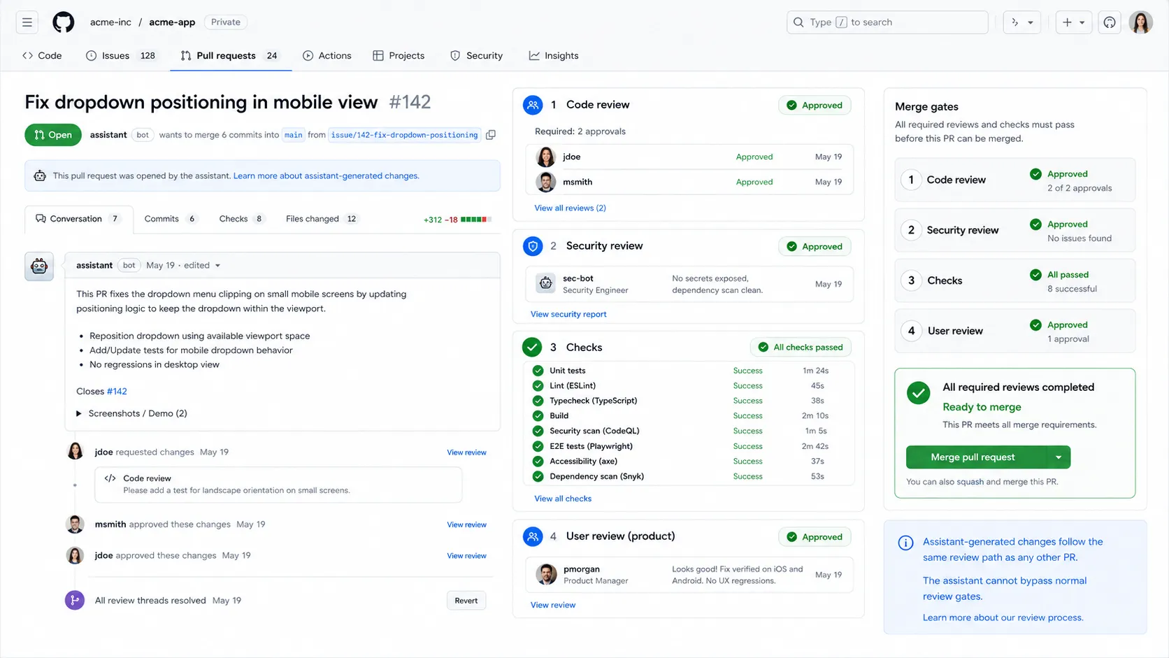Image resolution: width=1169 pixels, height=658 pixels.
Task: Click the diff stat color bar
Action: [476, 220]
